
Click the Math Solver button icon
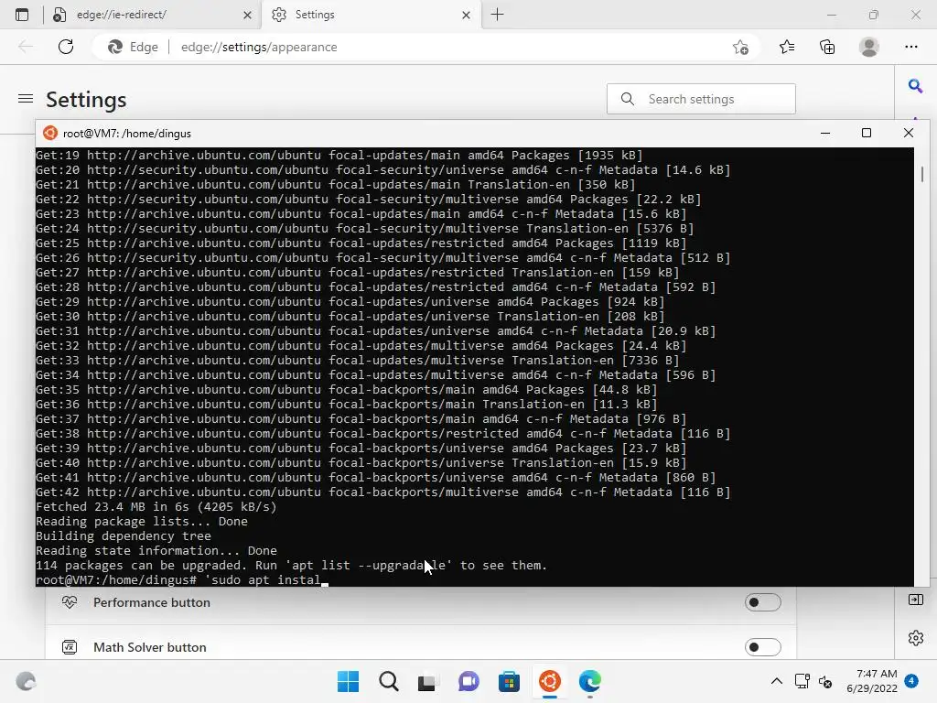(x=70, y=647)
